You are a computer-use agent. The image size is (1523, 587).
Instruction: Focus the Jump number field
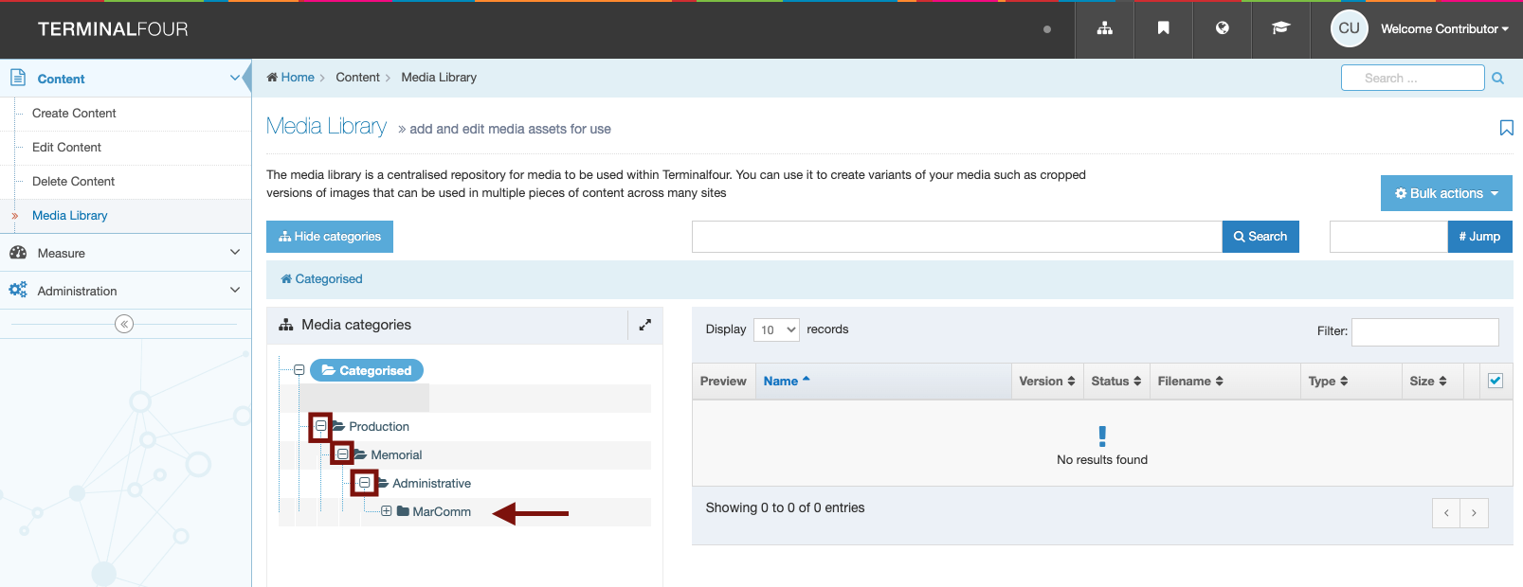pyautogui.click(x=1388, y=237)
